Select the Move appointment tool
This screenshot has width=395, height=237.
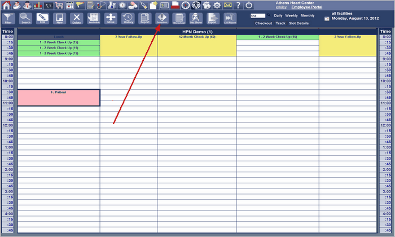(x=111, y=19)
